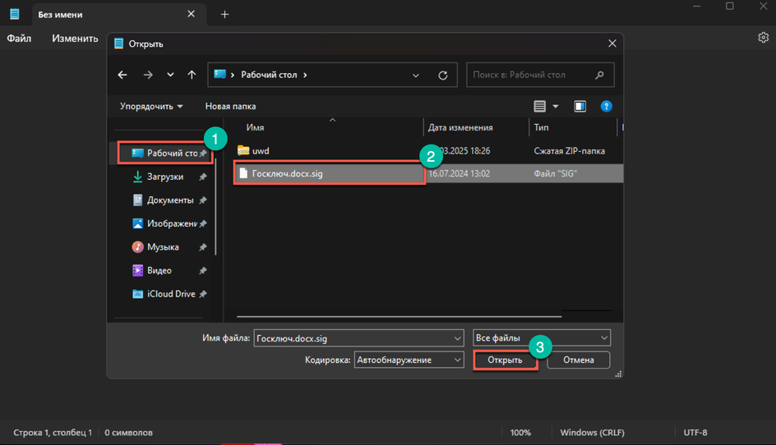Click the Back arrow in Open dialog
Screen dimensions: 776x445
[x=122, y=75]
